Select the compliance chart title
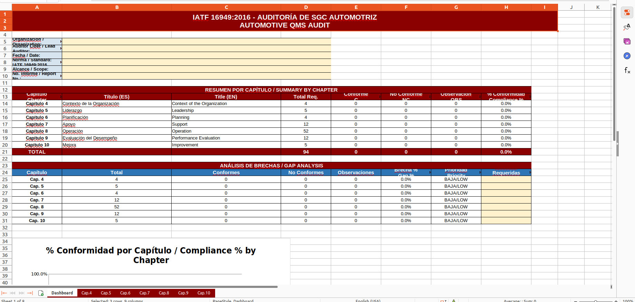 pos(151,255)
